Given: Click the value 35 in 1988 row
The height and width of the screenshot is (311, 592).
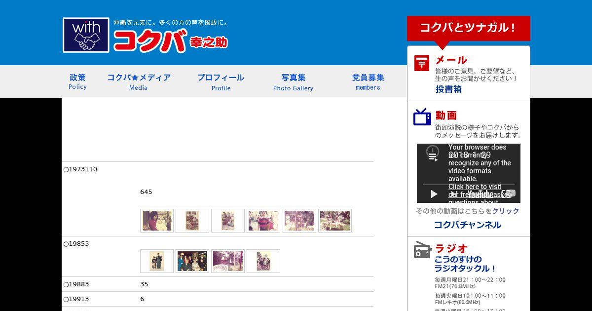Looking at the screenshot, I should point(144,284).
